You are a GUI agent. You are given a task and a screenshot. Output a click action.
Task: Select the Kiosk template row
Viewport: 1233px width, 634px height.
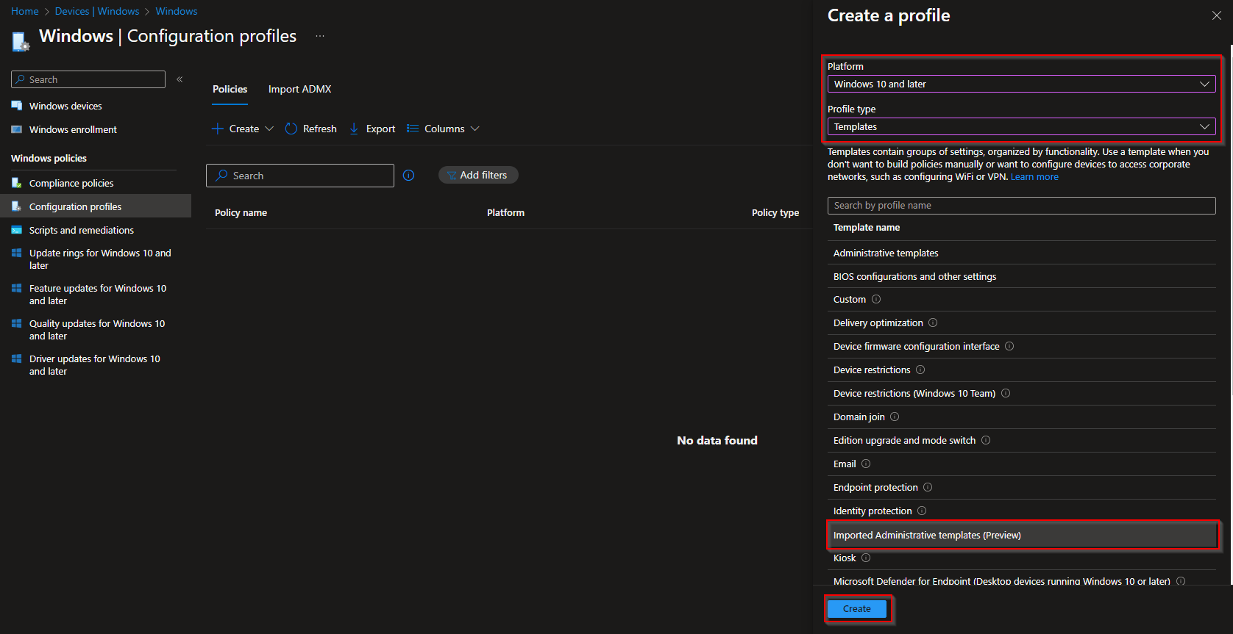1021,558
